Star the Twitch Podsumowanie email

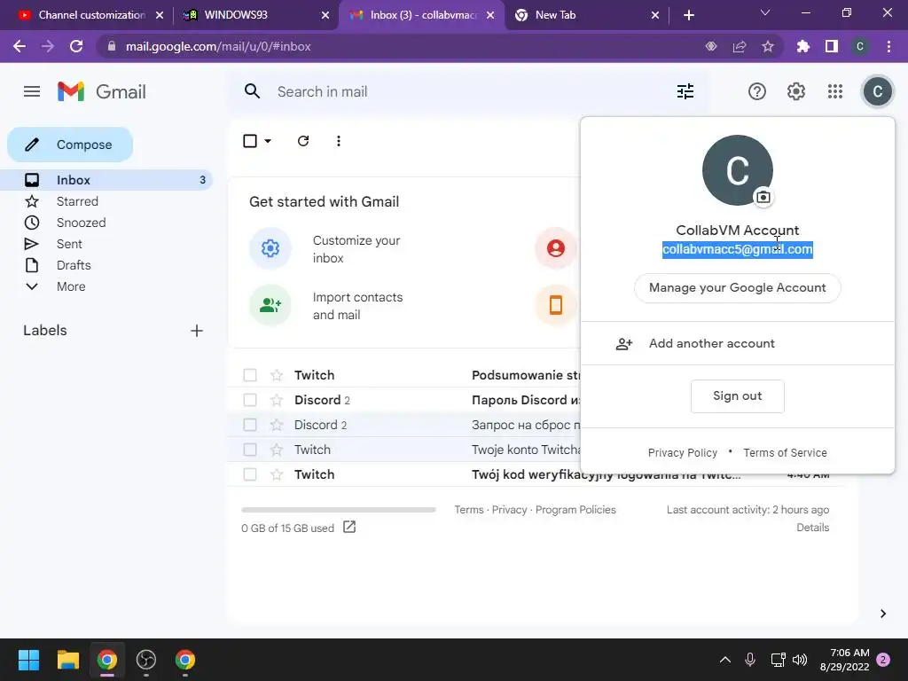click(277, 375)
